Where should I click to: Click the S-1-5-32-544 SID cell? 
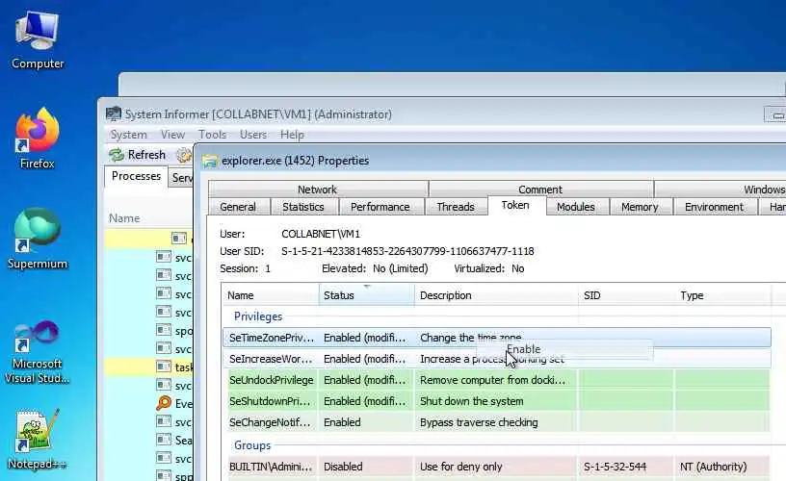615,467
